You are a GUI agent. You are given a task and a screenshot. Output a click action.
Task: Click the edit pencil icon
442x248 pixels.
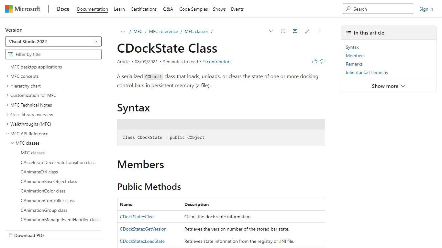[307, 31]
